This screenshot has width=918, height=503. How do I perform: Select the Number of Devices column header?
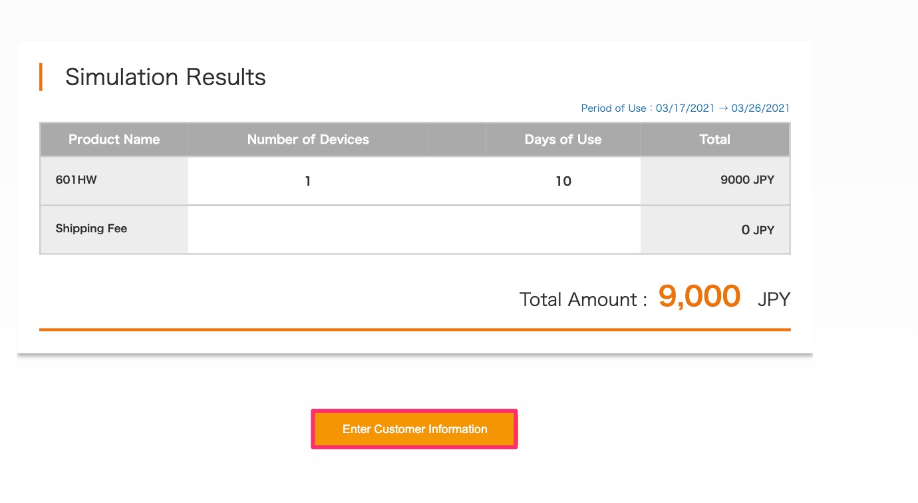coord(308,140)
